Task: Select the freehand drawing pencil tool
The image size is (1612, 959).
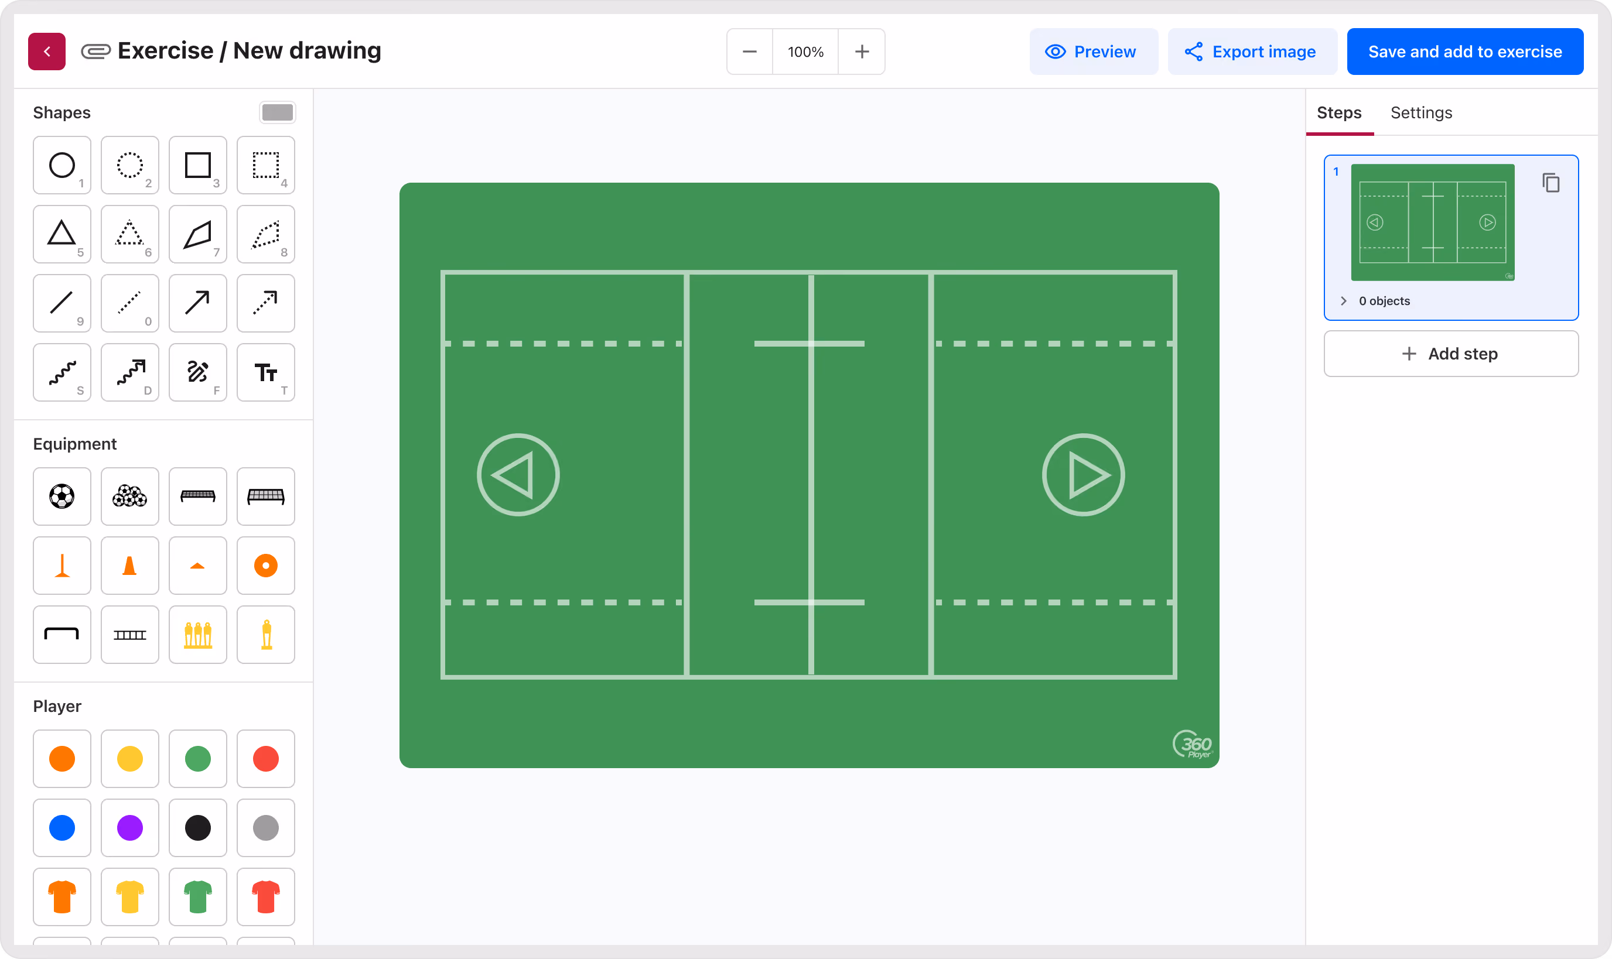Action: [x=198, y=372]
